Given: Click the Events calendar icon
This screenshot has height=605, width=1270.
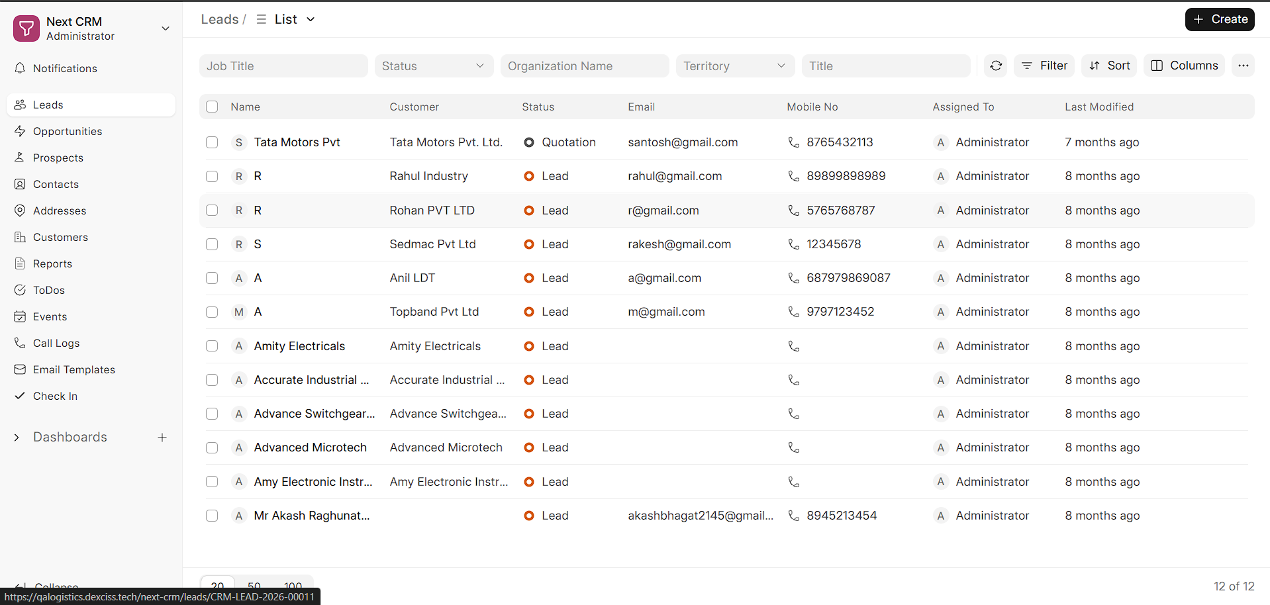Looking at the screenshot, I should pyautogui.click(x=20, y=316).
